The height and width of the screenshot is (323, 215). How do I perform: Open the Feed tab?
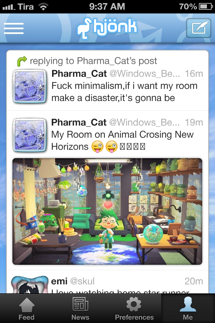tap(27, 309)
